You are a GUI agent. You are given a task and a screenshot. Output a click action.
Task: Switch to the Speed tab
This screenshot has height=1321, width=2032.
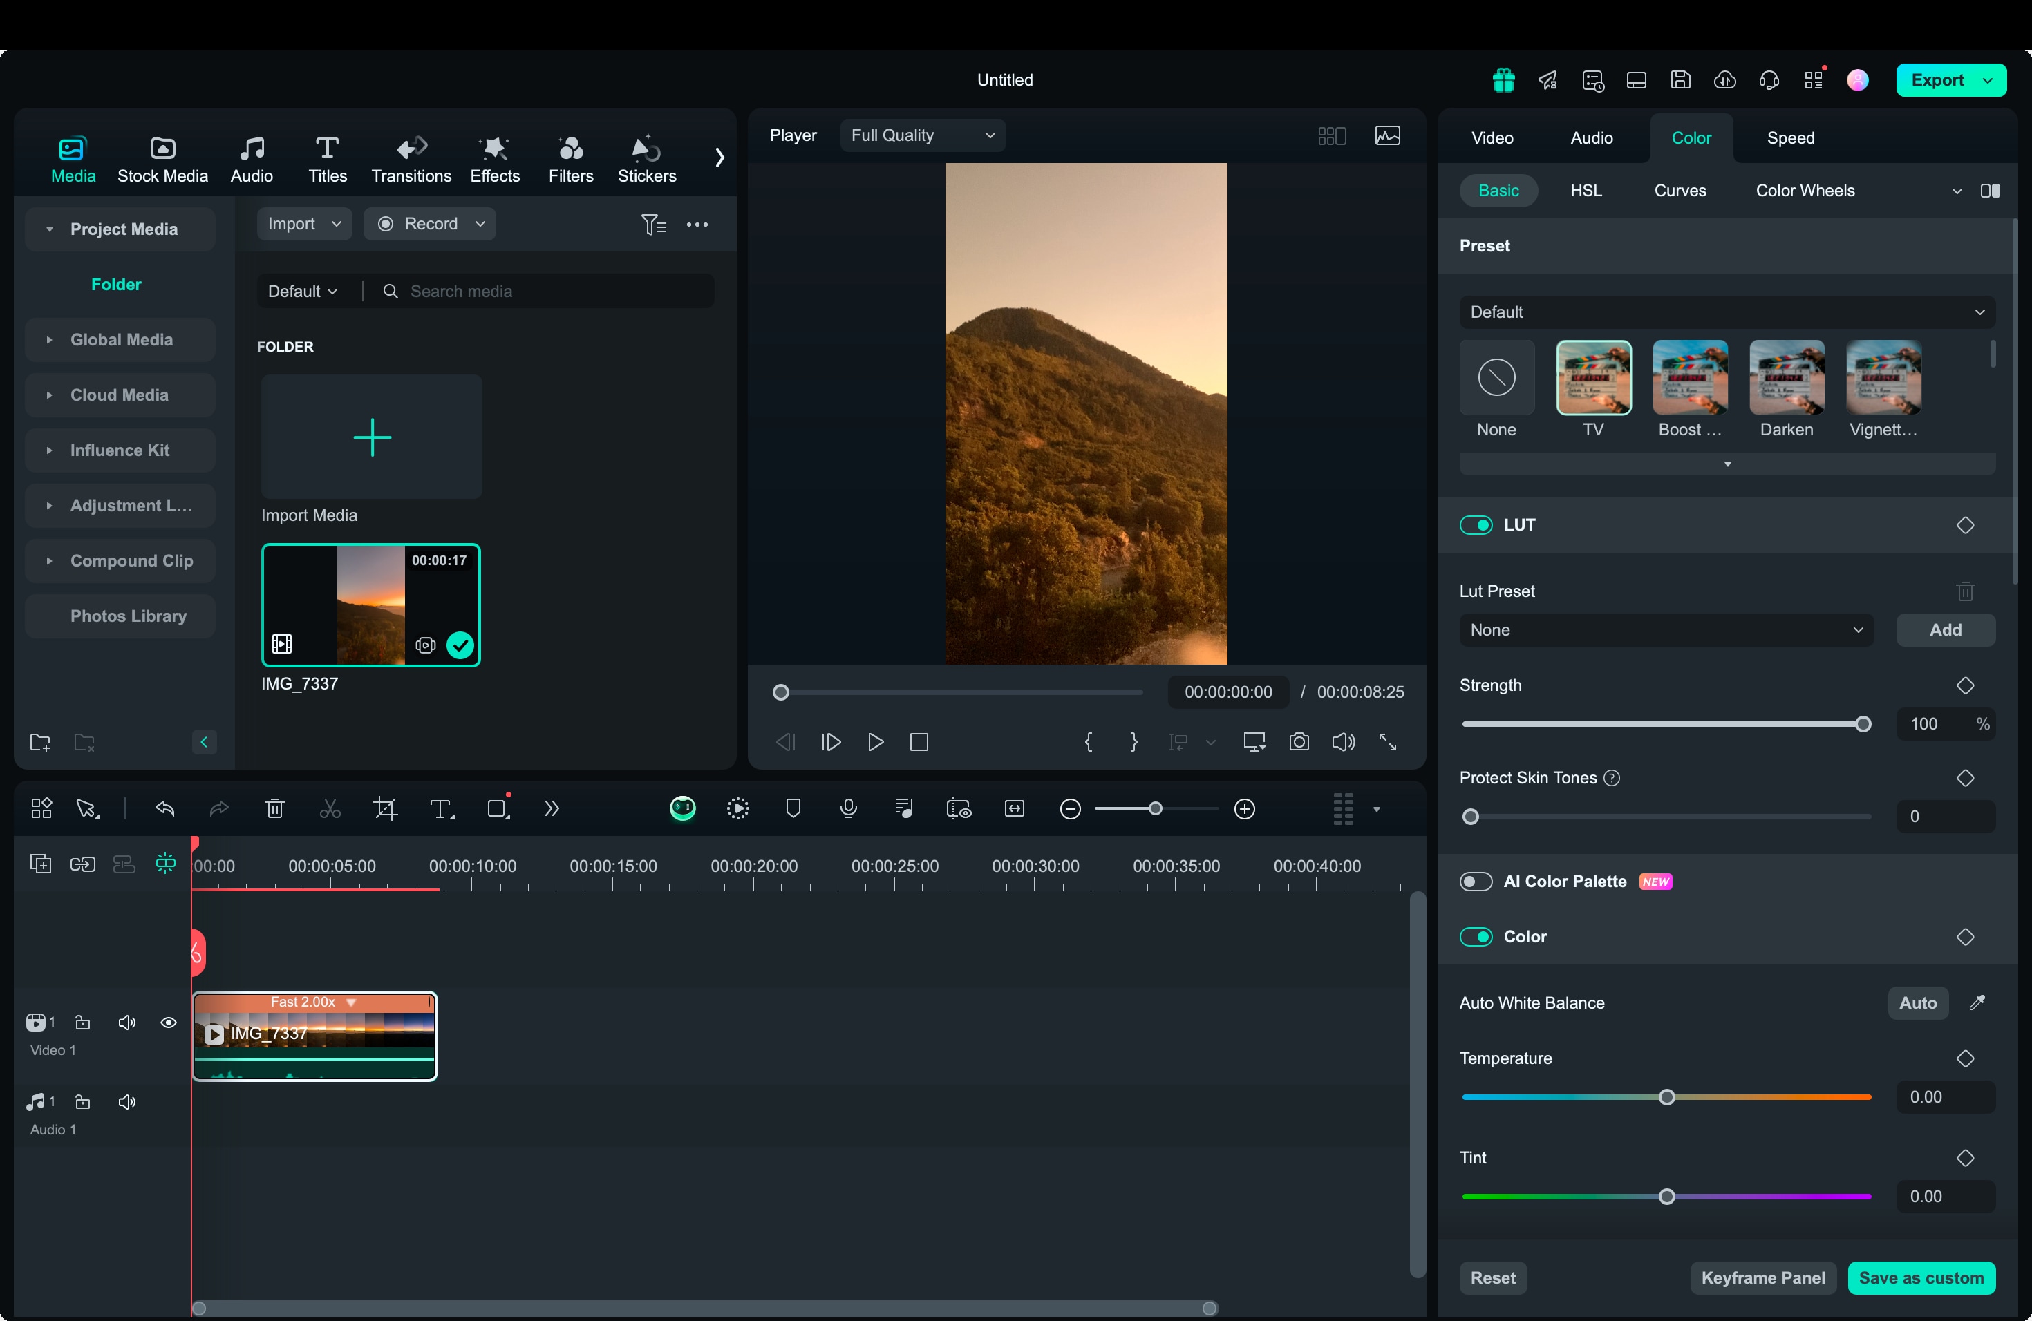click(x=1789, y=137)
